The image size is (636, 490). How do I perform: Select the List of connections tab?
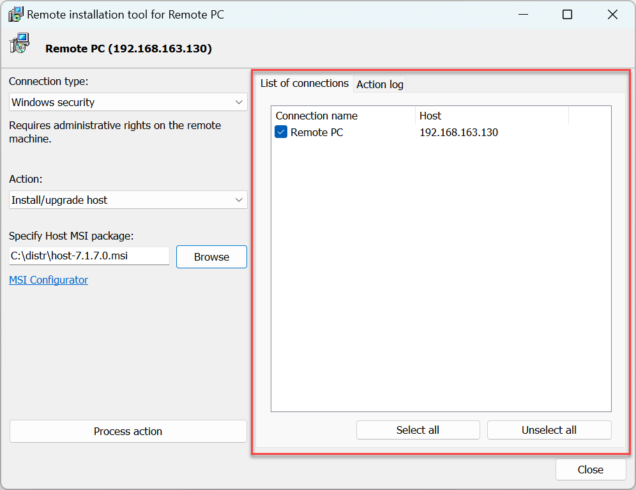(x=305, y=83)
